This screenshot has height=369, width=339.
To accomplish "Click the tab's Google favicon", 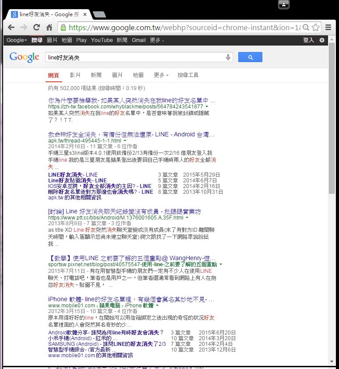I will click(14, 14).
